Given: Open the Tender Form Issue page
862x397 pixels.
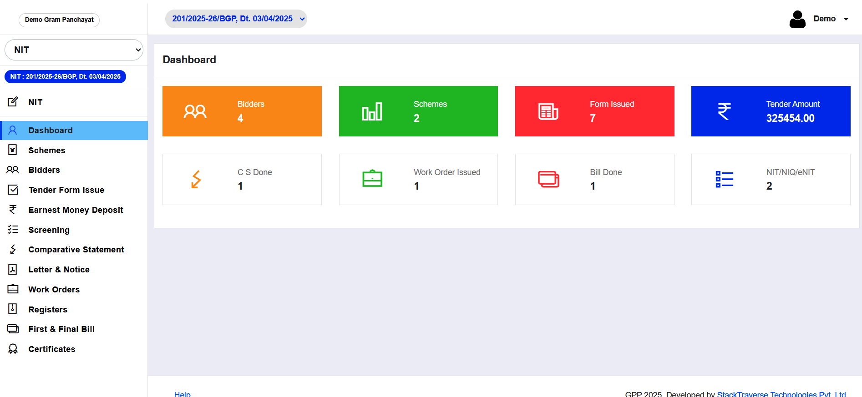Looking at the screenshot, I should (66, 190).
